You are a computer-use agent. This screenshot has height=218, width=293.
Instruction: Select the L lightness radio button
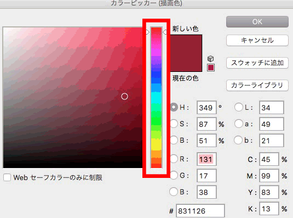[x=239, y=107]
